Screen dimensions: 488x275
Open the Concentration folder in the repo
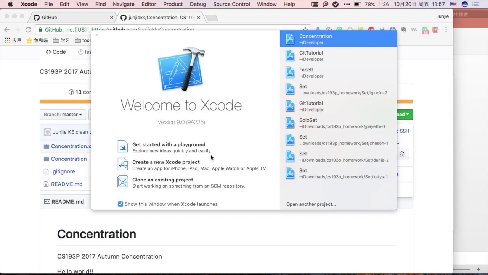pos(69,159)
